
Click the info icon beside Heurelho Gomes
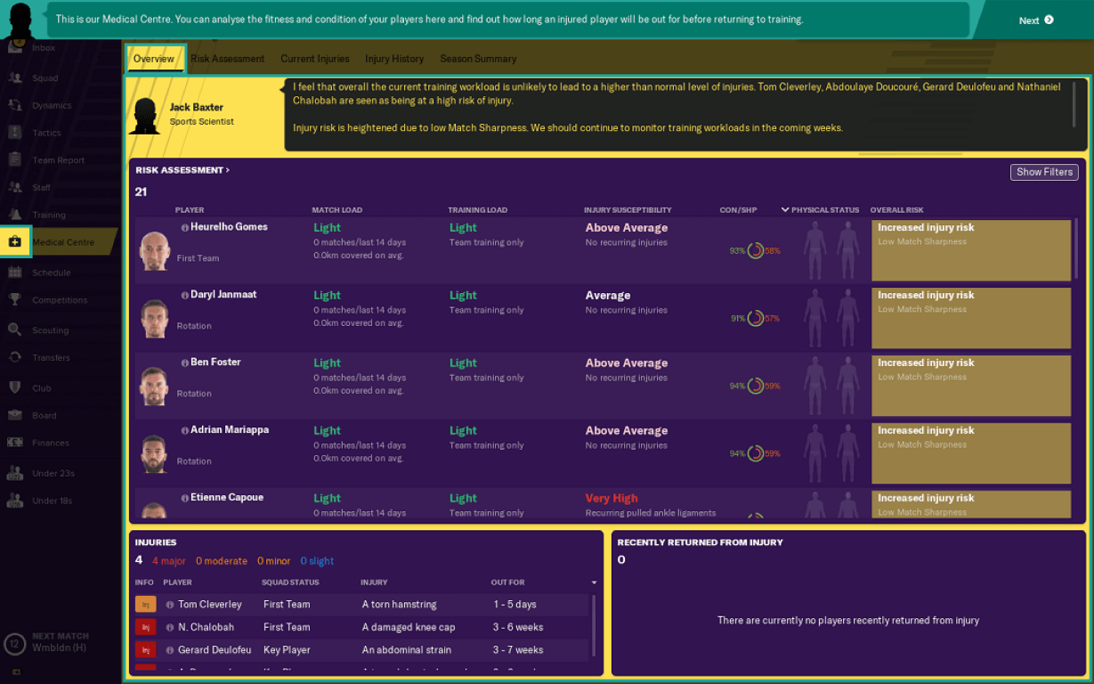[x=185, y=227]
